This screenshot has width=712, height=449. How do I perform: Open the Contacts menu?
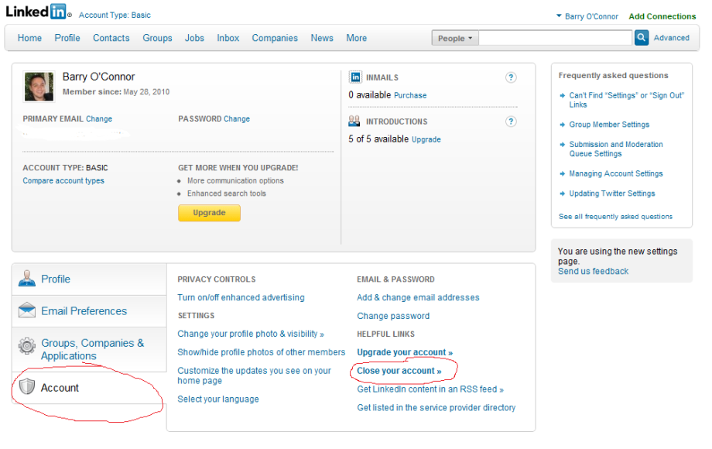111,38
